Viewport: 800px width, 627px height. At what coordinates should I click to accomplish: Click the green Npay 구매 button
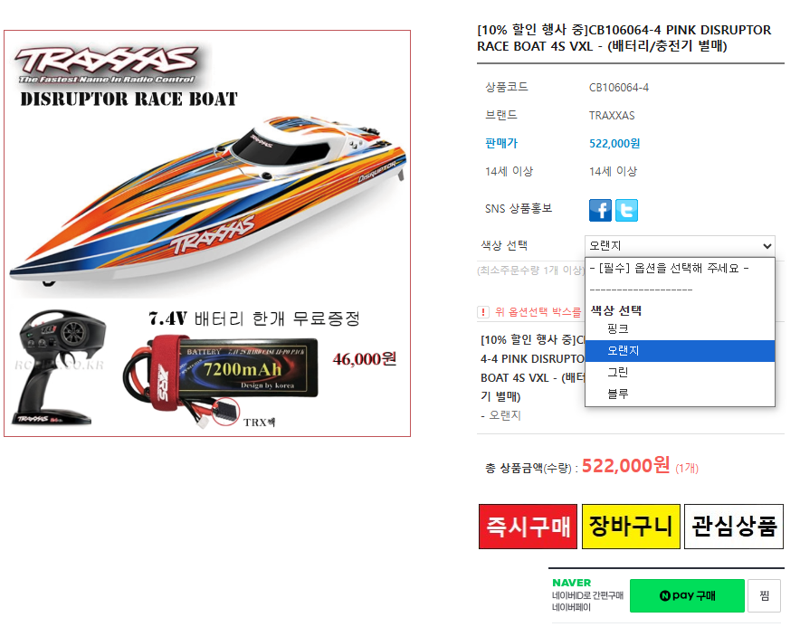coord(687,595)
